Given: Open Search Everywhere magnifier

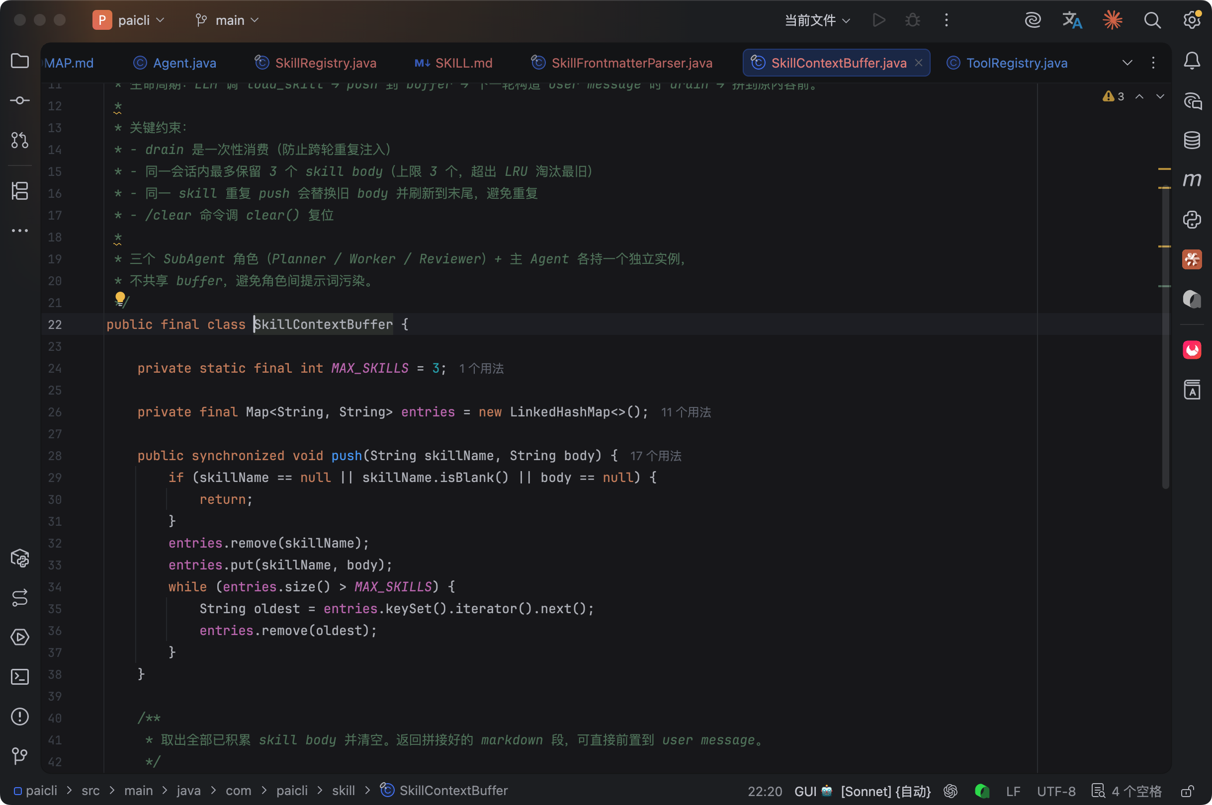Looking at the screenshot, I should [1152, 20].
